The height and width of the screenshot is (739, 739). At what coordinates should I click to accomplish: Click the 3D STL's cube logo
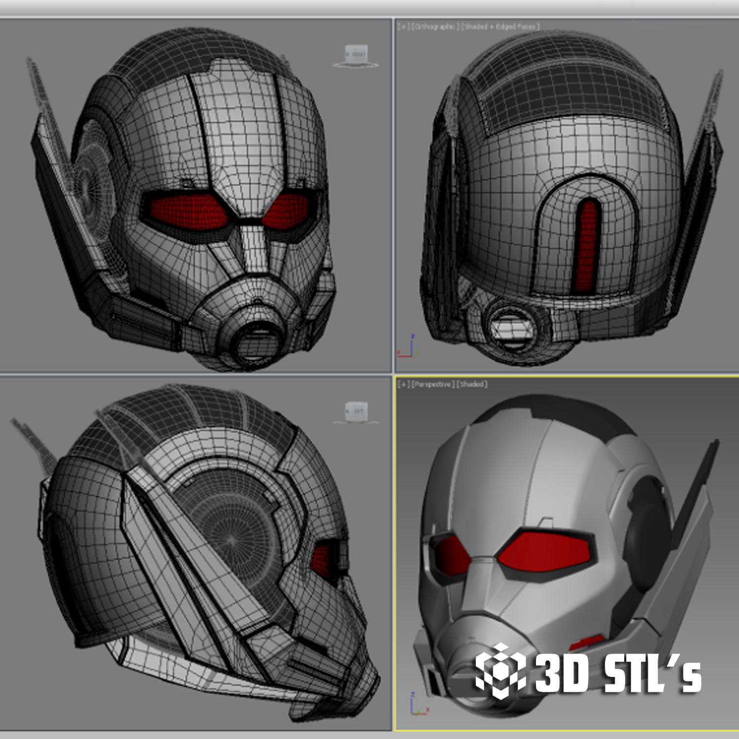tap(500, 671)
